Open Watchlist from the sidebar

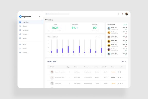pyautogui.click(x=30, y=30)
